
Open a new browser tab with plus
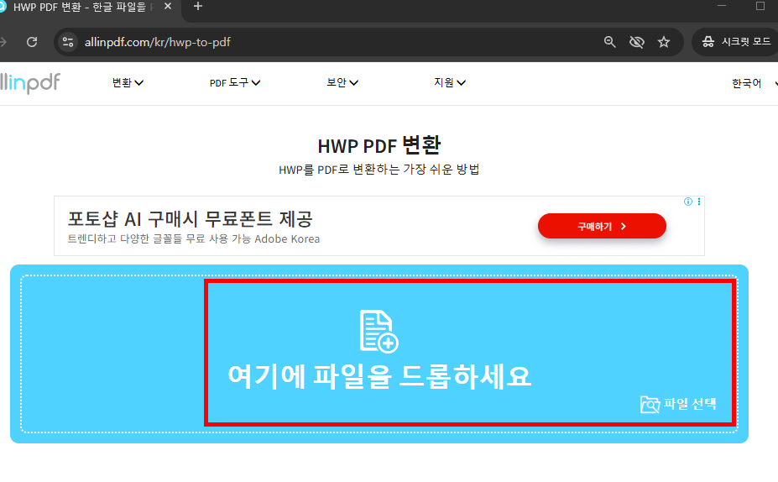point(197,7)
